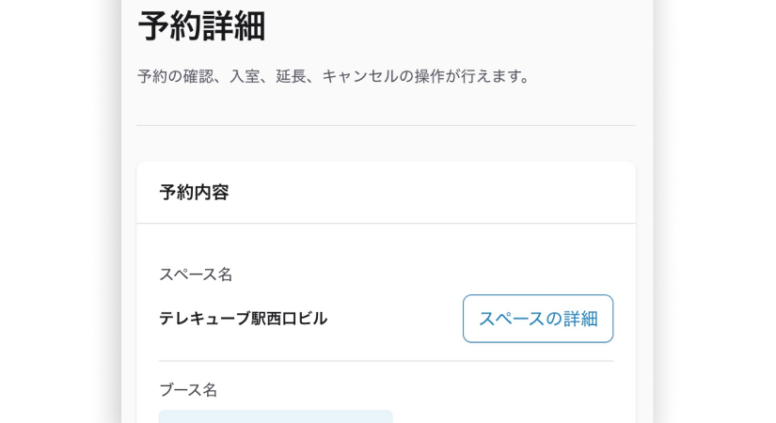Click the divider line below the description
The width and height of the screenshot is (776, 423).
386,125
